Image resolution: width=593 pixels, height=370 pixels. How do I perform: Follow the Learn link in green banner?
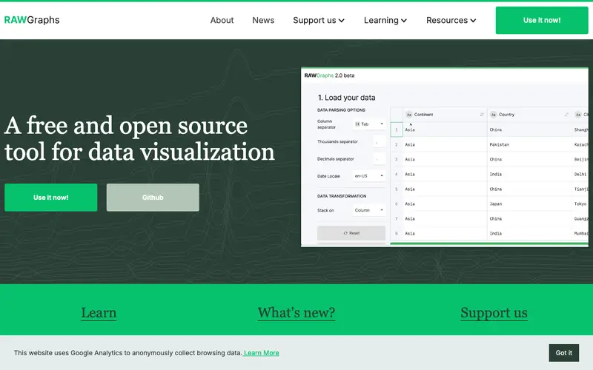[x=99, y=313]
